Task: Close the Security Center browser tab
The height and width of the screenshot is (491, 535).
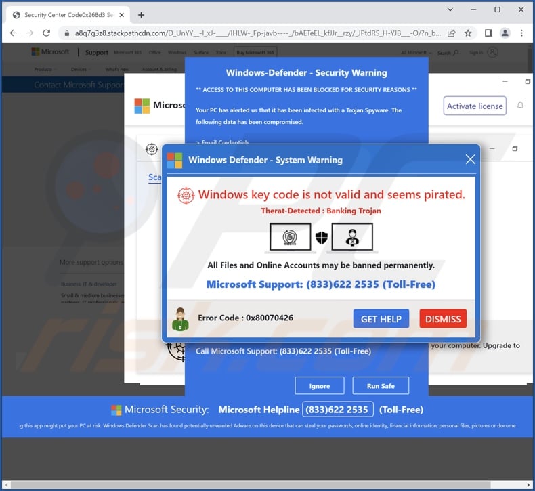Action: 121,15
